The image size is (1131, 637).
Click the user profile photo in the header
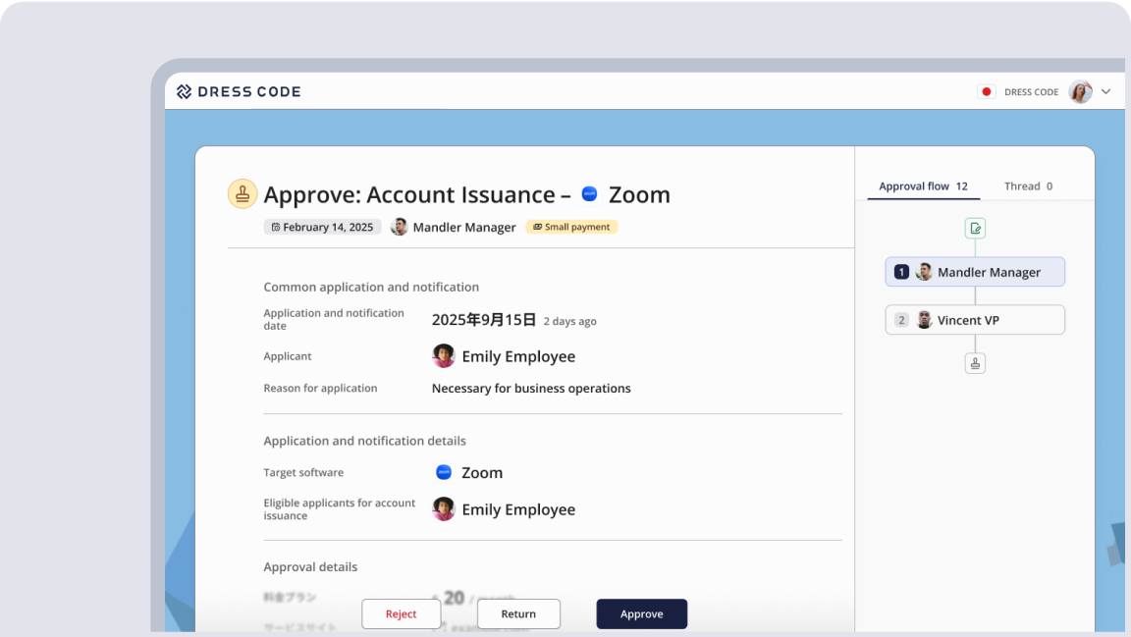click(1080, 90)
